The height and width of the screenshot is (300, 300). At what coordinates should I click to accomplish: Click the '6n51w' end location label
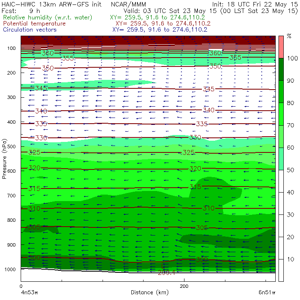[267, 292]
